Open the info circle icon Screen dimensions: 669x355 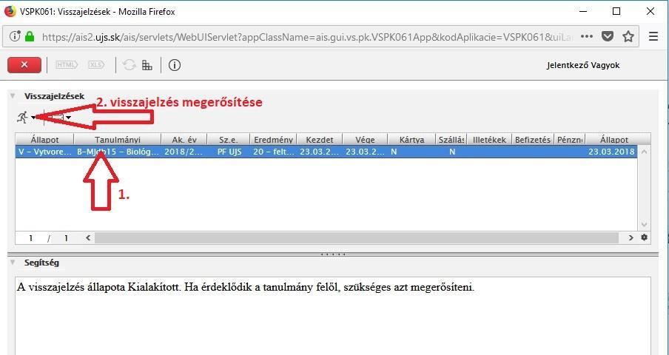click(x=175, y=65)
